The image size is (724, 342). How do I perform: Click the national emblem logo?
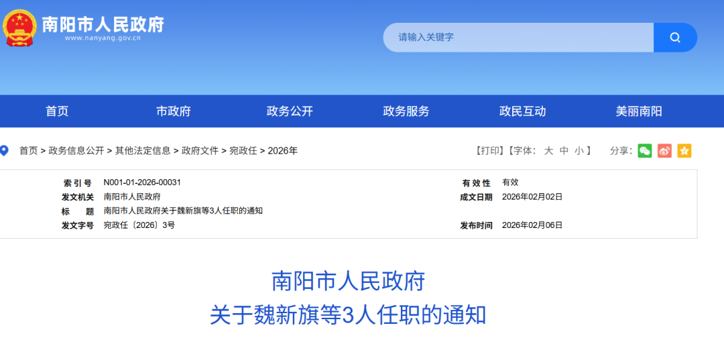coord(20,28)
